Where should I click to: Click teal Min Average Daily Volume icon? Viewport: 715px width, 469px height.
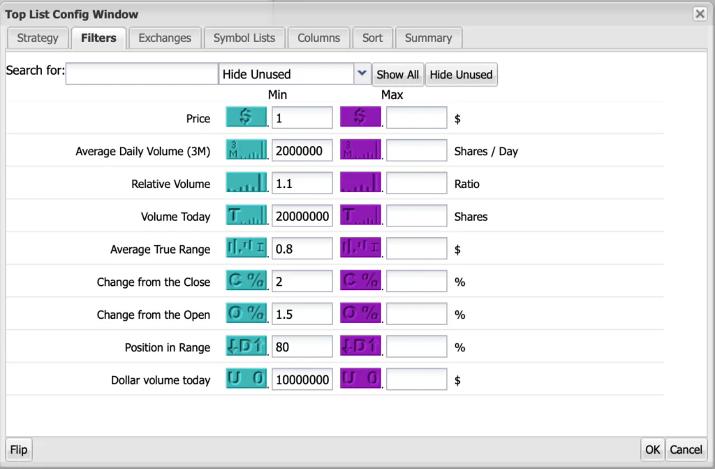pyautogui.click(x=246, y=150)
